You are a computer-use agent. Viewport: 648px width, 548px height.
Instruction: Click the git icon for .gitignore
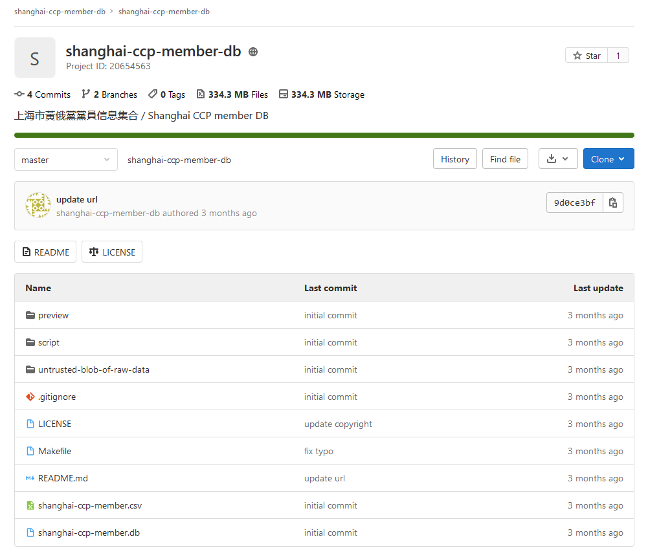30,397
